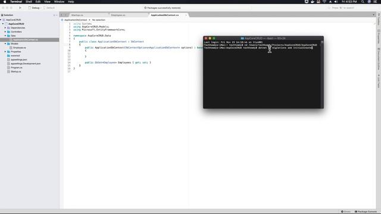Open the Document Outline pad on right edge
This screenshot has width=381, height=214.
[x=379, y=59]
